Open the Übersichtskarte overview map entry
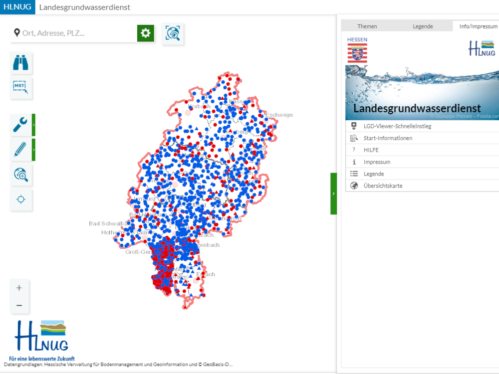 pyautogui.click(x=383, y=186)
